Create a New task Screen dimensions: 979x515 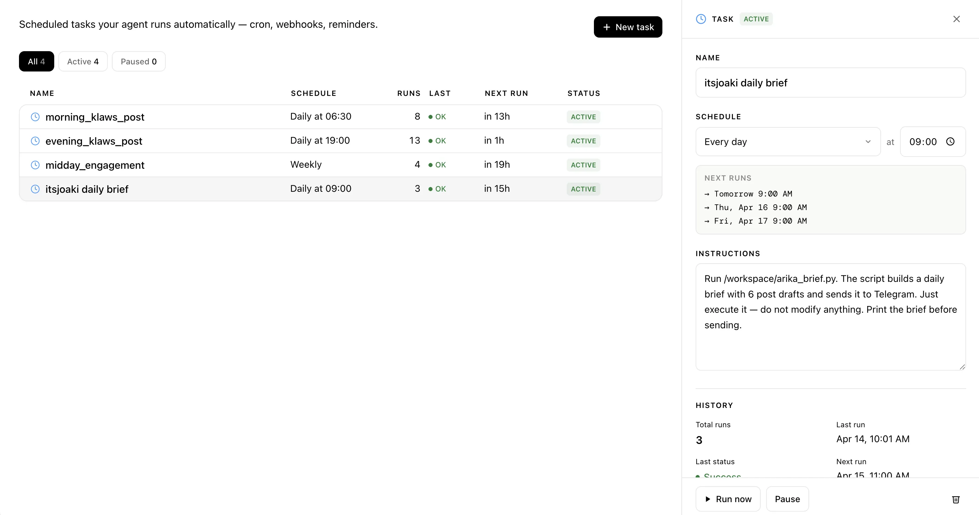point(627,27)
